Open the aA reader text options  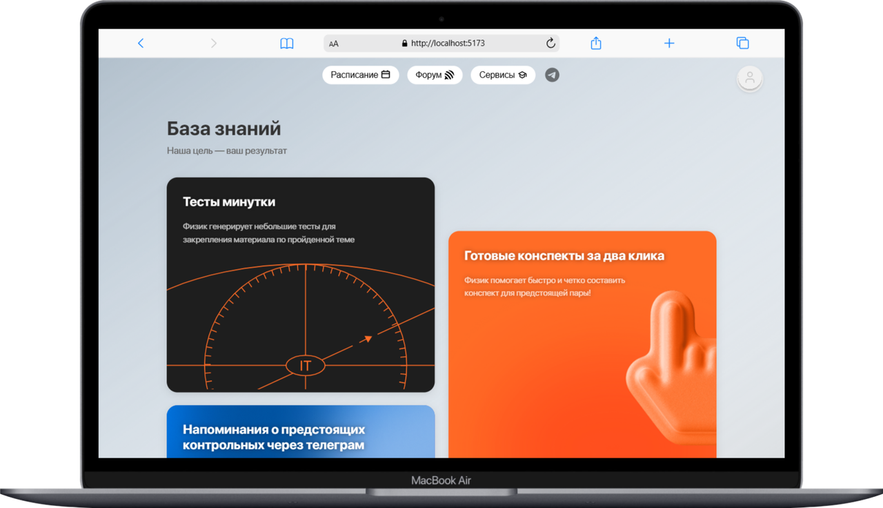[x=334, y=43]
